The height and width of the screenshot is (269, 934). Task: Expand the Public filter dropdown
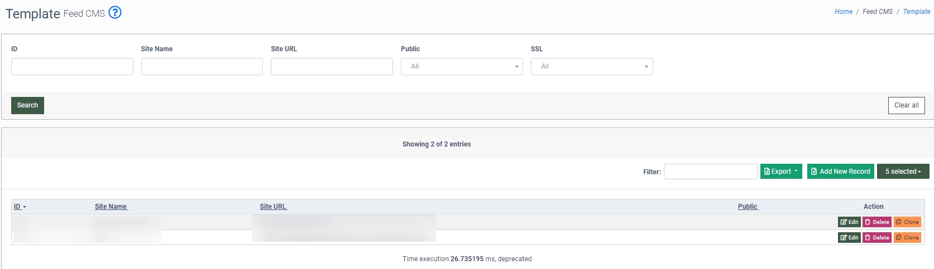(462, 67)
